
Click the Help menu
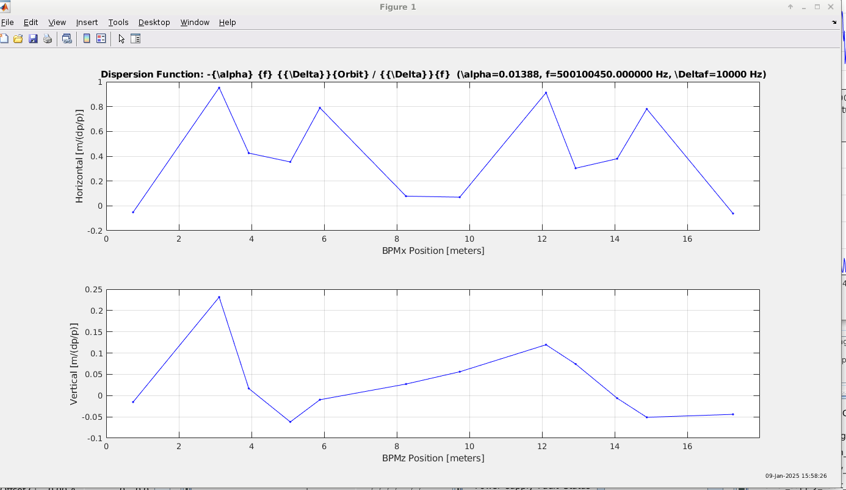pyautogui.click(x=227, y=22)
